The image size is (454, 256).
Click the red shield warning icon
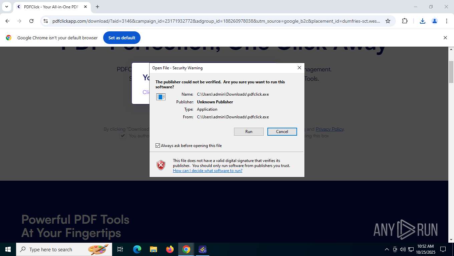click(x=161, y=165)
